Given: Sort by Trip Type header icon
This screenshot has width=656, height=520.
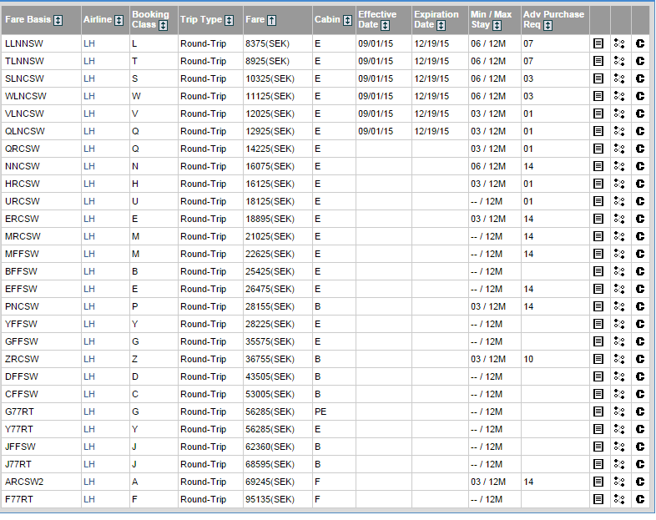Looking at the screenshot, I should coord(229,20).
